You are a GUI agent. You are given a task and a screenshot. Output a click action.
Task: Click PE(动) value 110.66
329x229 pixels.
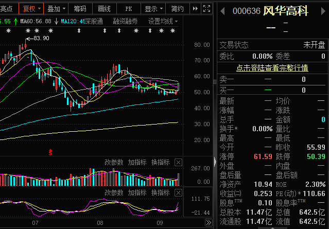[314, 193]
